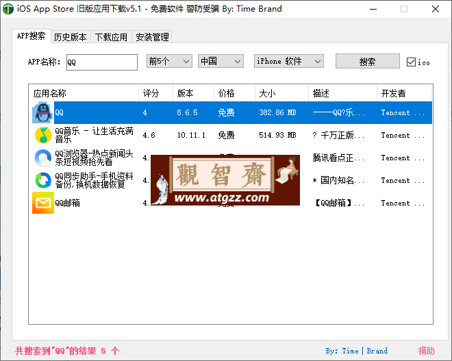
Task: Minimize the application window
Action: pyautogui.click(x=373, y=9)
